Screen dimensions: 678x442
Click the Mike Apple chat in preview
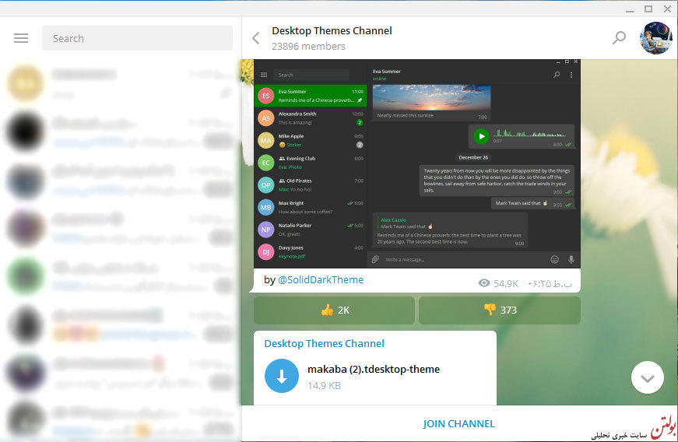click(x=311, y=140)
